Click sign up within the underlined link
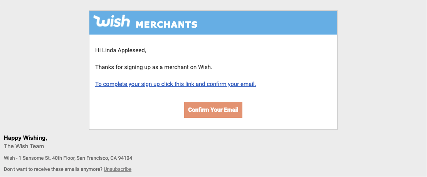 [x=150, y=84]
